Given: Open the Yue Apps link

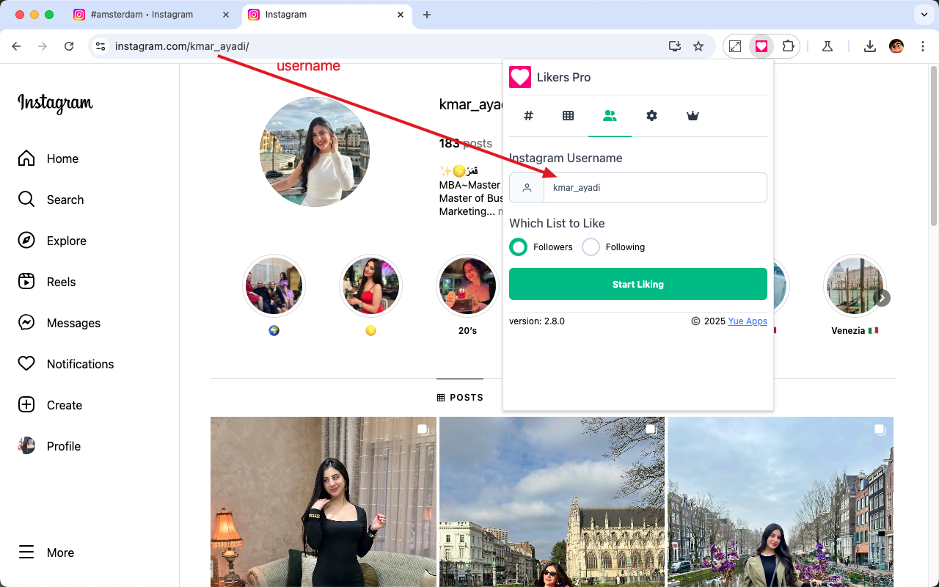Looking at the screenshot, I should (x=748, y=321).
